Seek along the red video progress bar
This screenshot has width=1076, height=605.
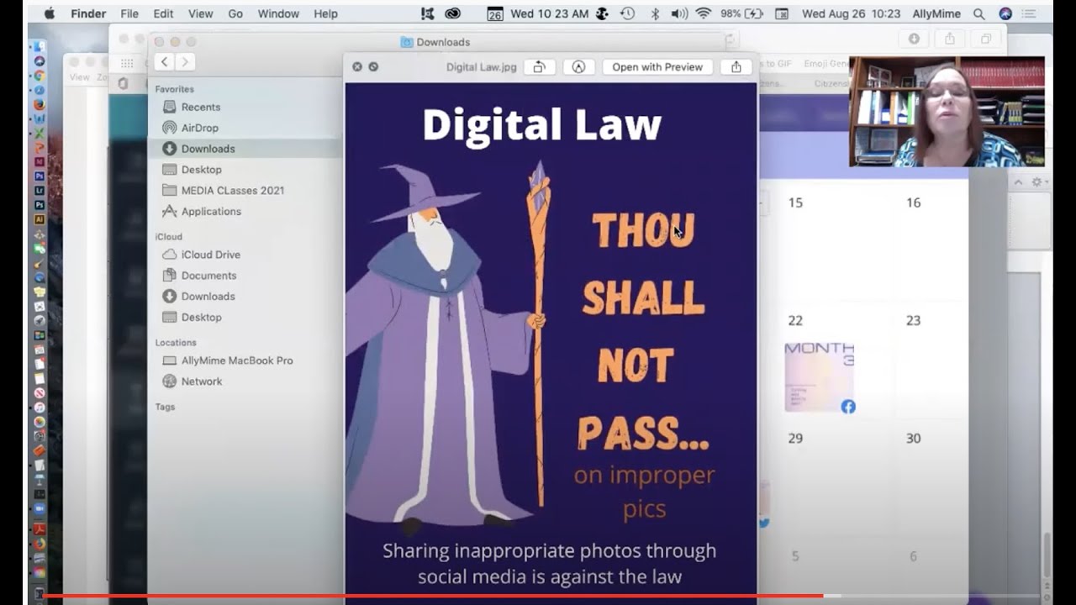pyautogui.click(x=542, y=596)
